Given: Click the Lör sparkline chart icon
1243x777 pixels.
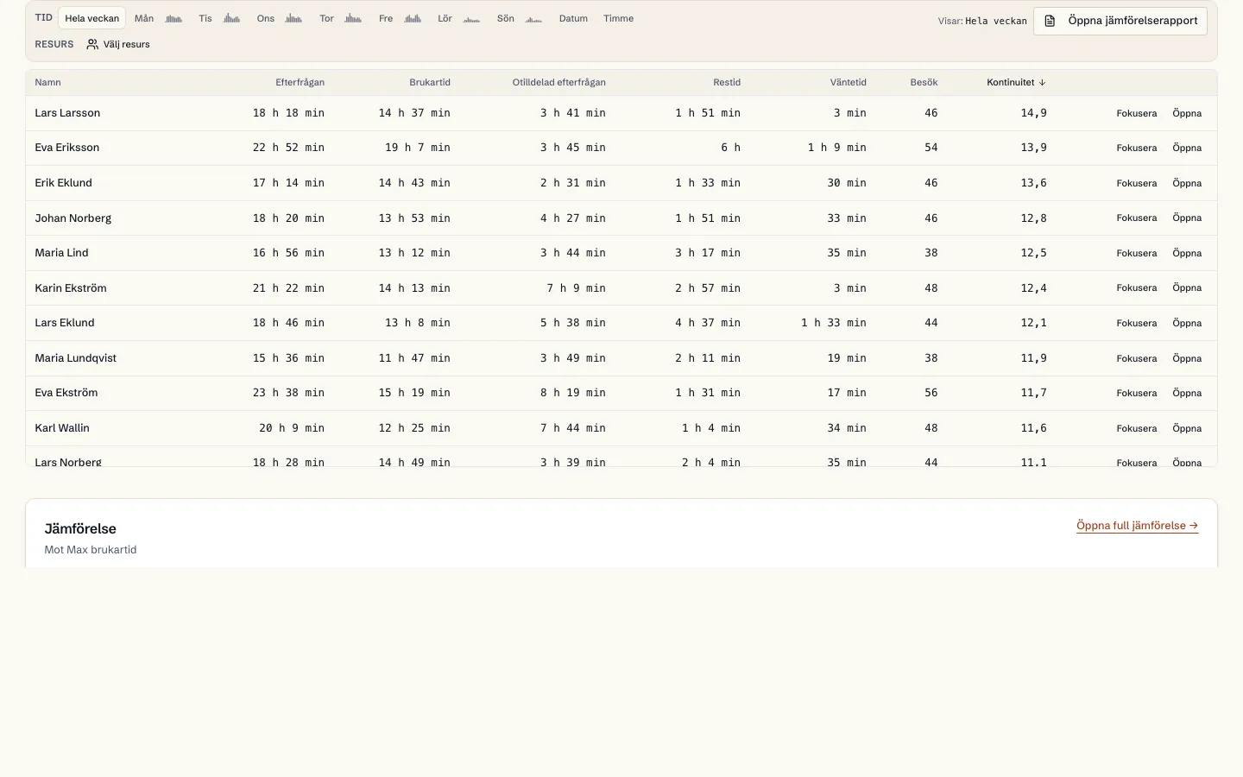Looking at the screenshot, I should pyautogui.click(x=471, y=18).
